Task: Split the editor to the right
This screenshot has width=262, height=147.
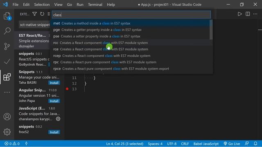Action: (x=248, y=14)
